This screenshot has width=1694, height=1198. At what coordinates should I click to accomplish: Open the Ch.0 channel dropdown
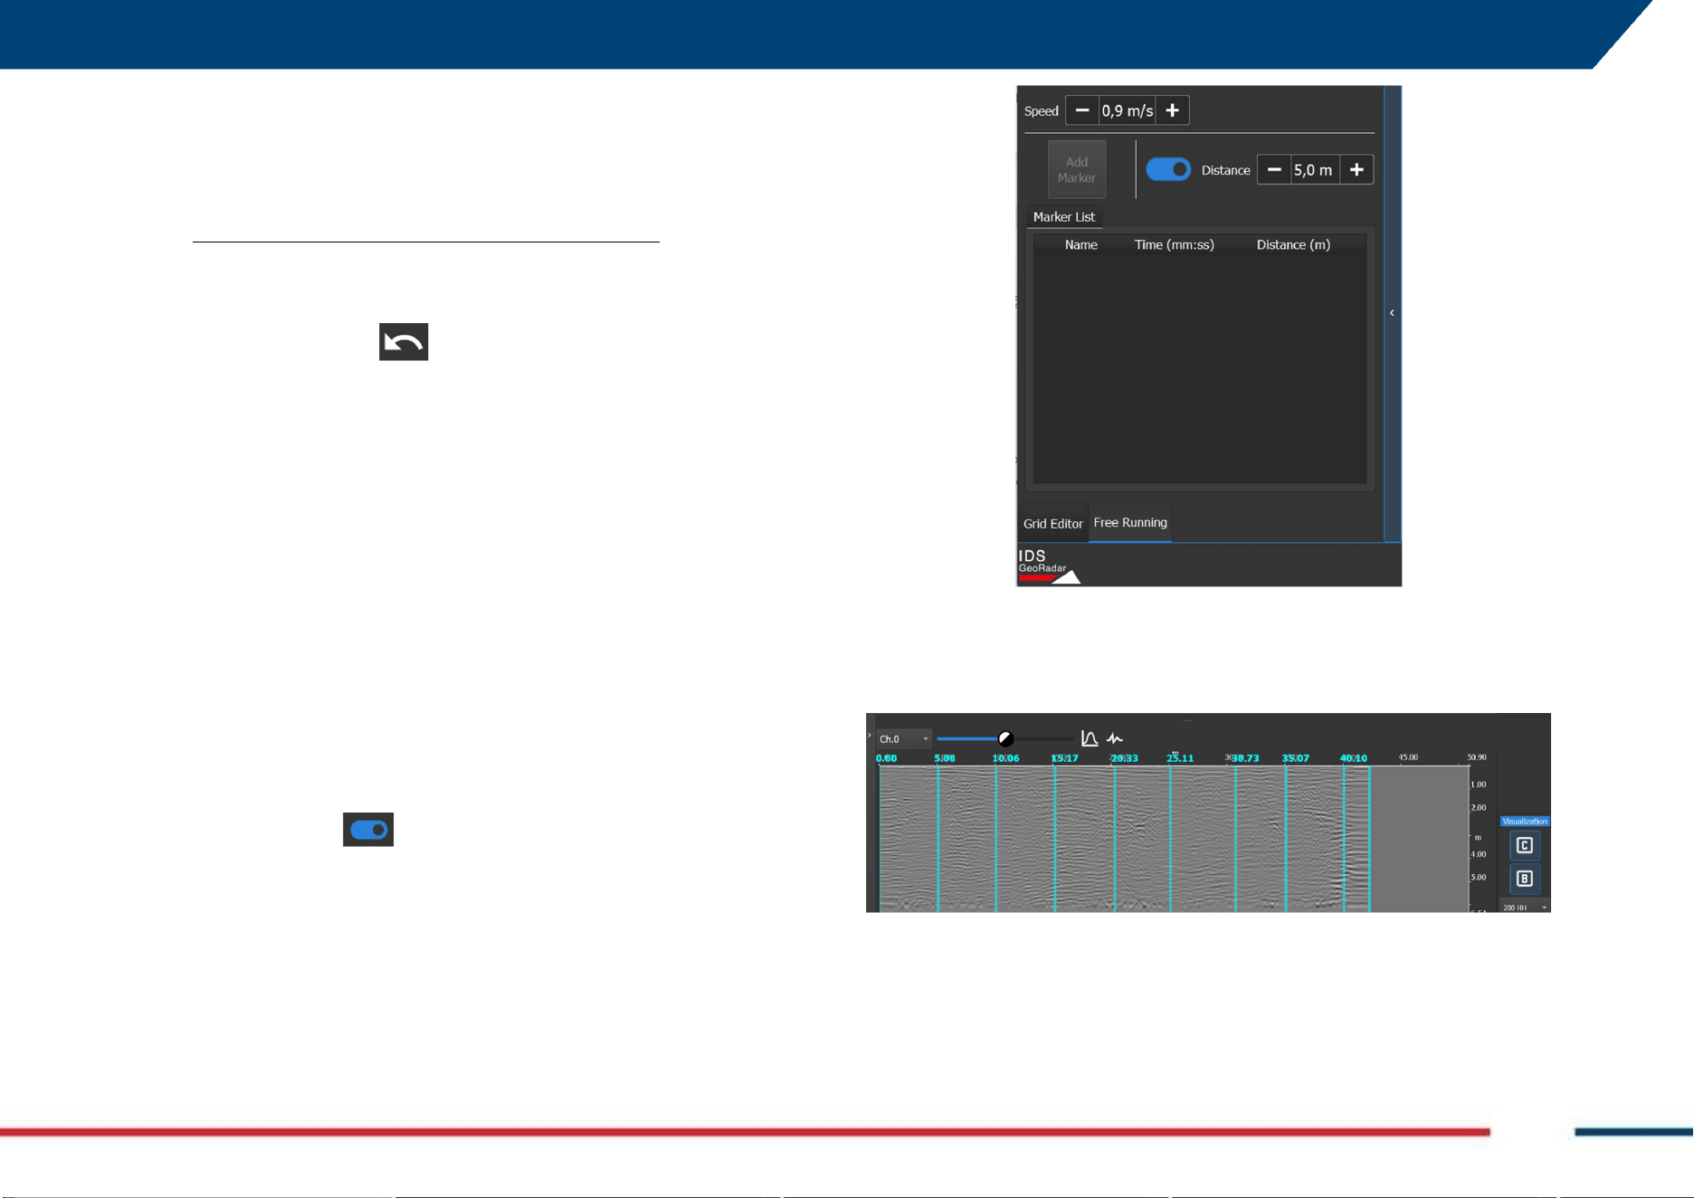pyautogui.click(x=904, y=739)
